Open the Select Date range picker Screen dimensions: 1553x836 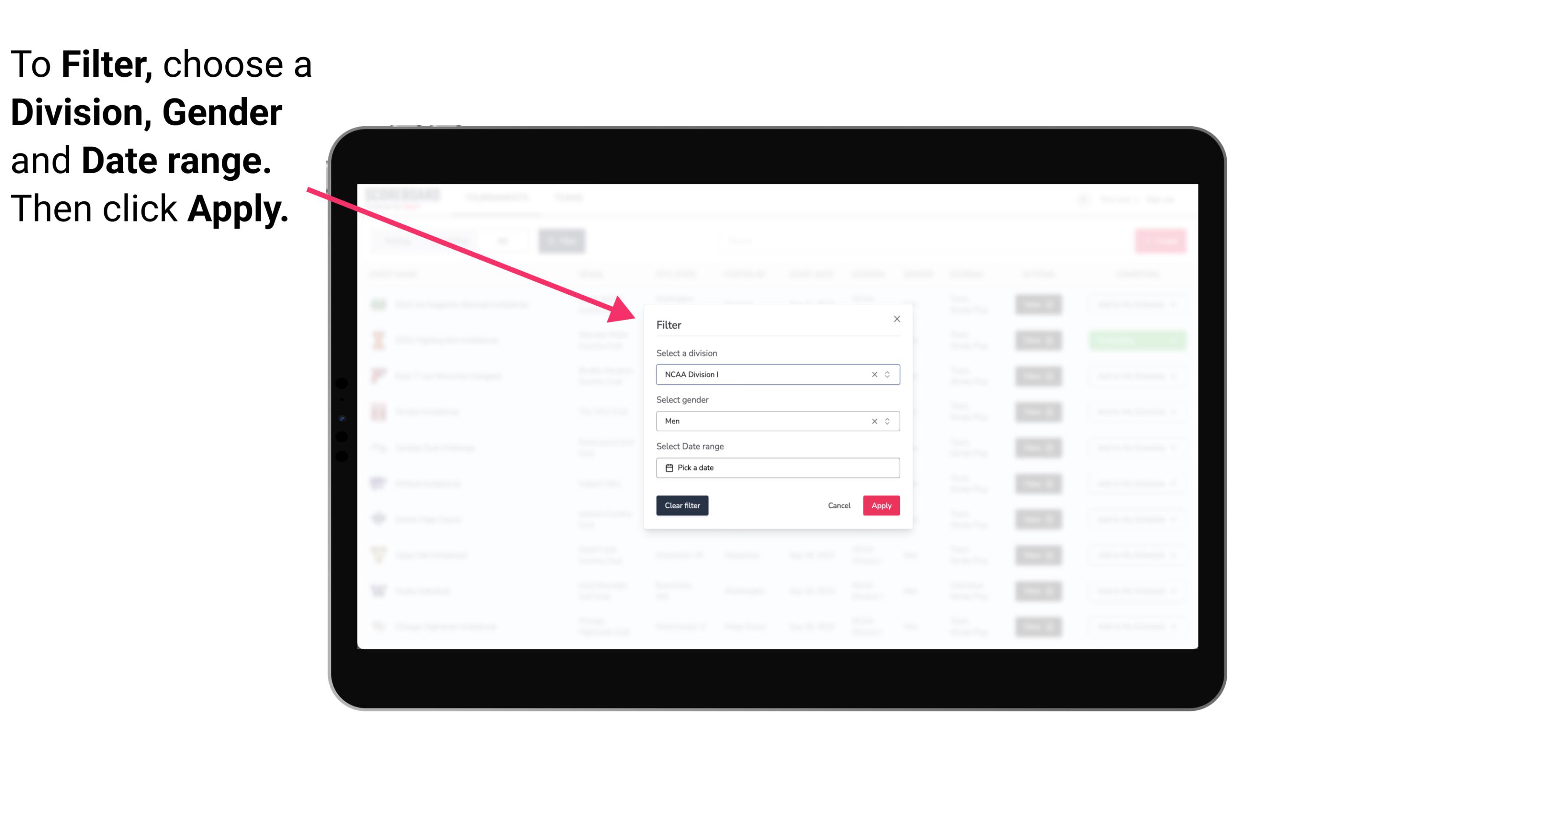click(x=777, y=468)
